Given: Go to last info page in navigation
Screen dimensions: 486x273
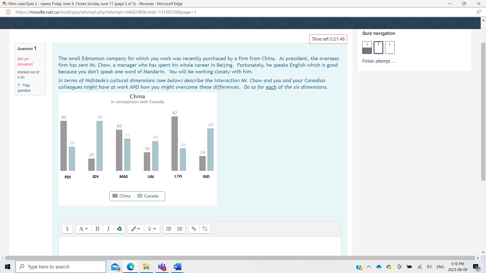Looking at the screenshot, I should click(390, 48).
